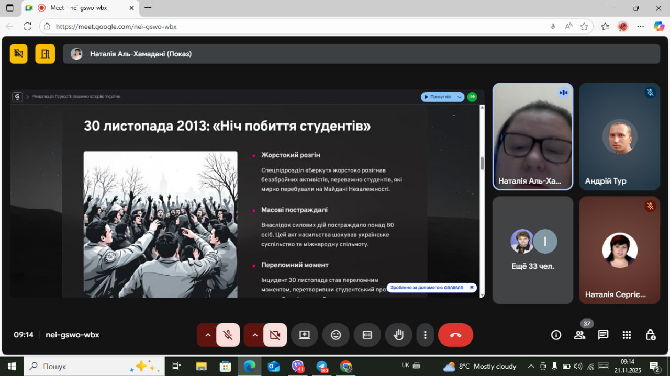Unmute the microphone

coord(228,335)
